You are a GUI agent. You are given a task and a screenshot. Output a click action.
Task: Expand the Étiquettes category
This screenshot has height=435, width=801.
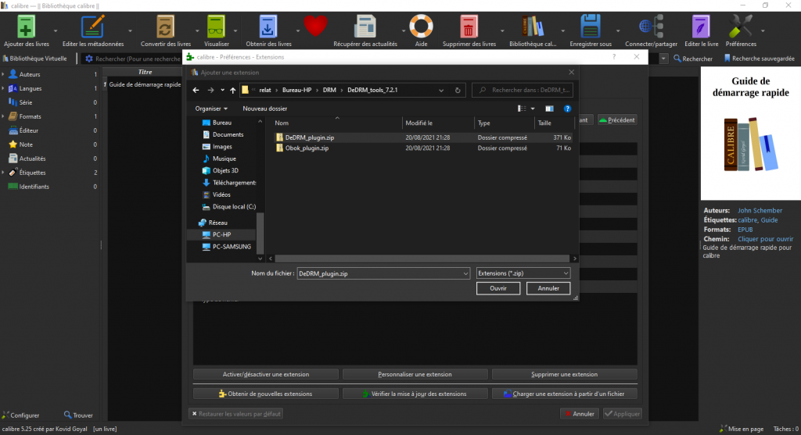point(3,173)
